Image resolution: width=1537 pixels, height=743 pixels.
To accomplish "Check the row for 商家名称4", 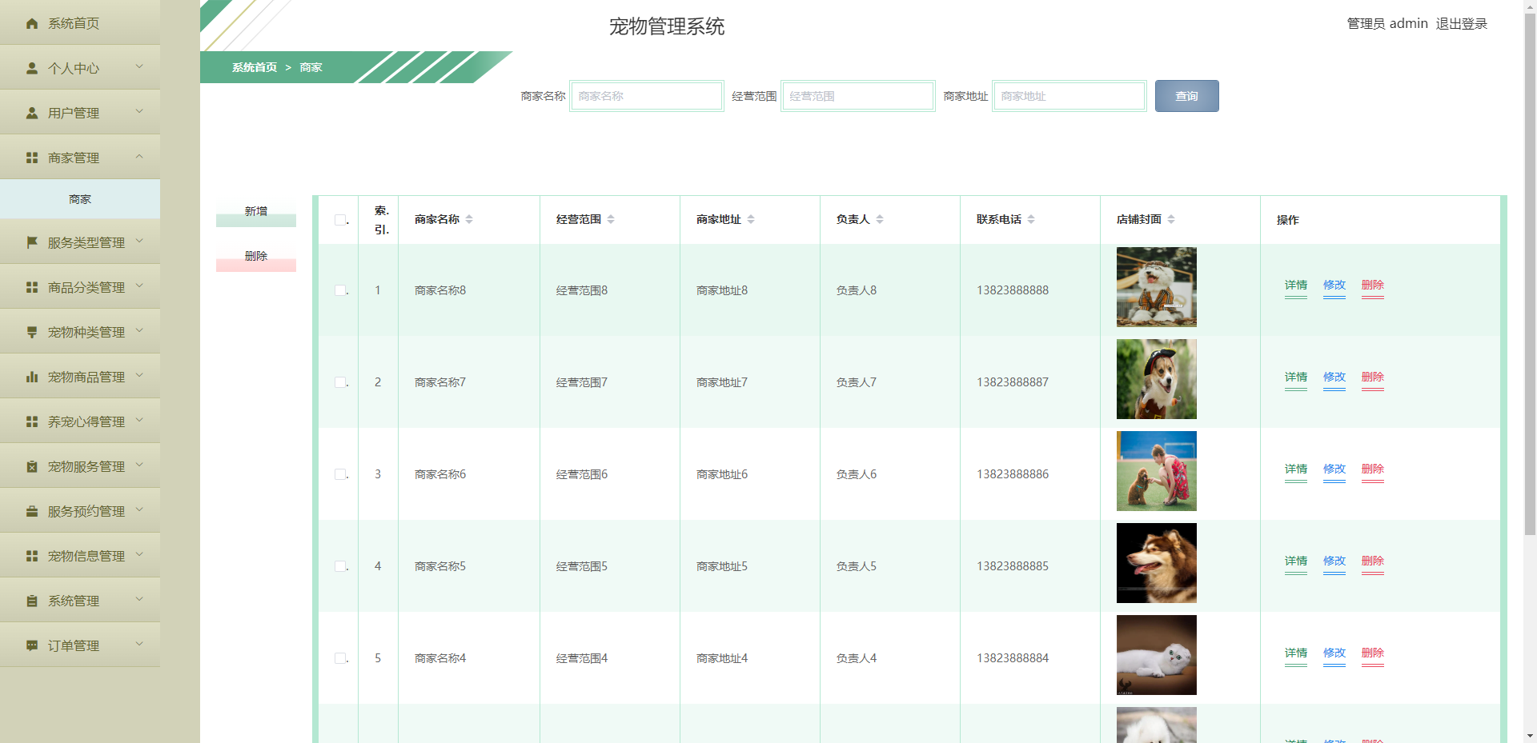I will 340,658.
